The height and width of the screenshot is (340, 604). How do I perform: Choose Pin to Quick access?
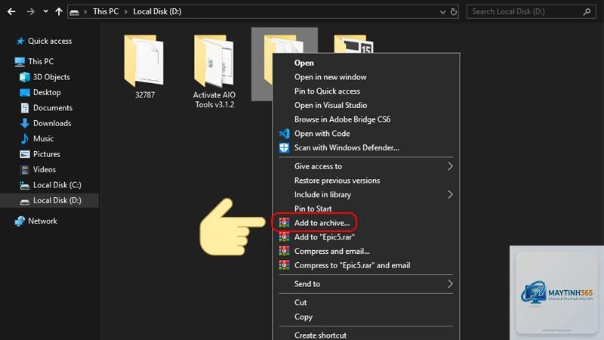coord(327,91)
